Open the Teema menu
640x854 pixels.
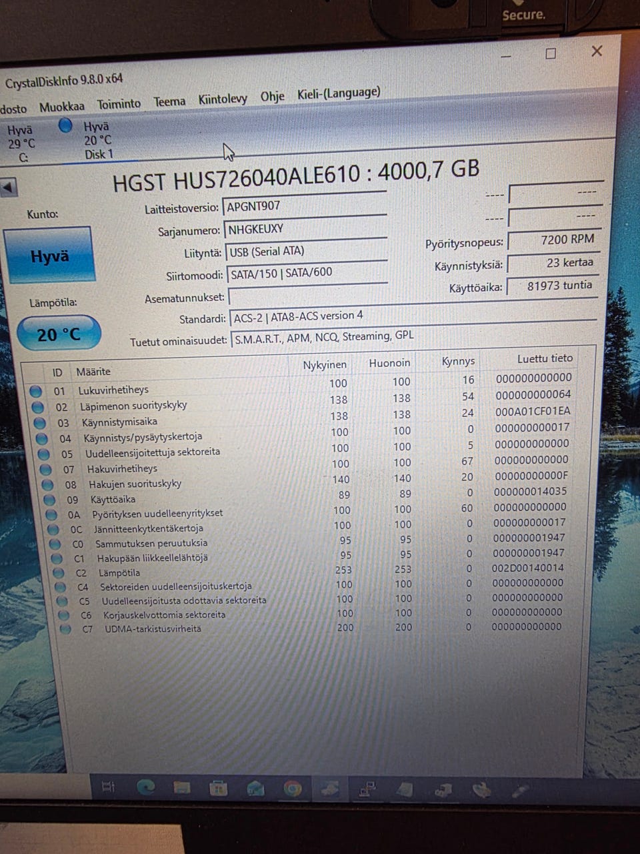[169, 101]
